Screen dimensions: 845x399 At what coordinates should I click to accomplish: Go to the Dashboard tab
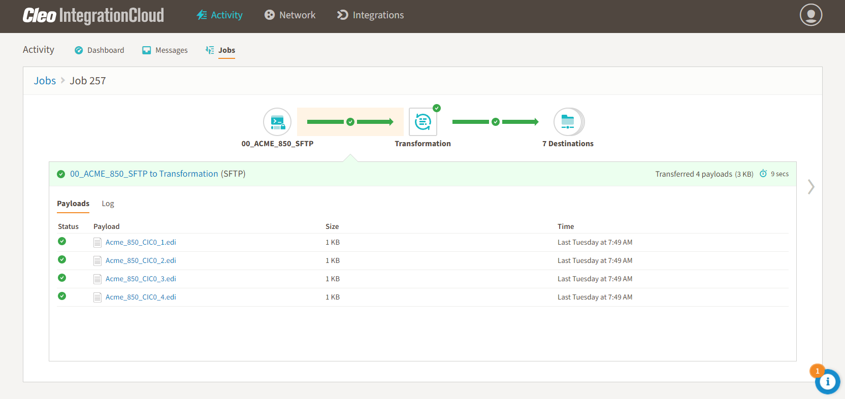click(x=100, y=50)
